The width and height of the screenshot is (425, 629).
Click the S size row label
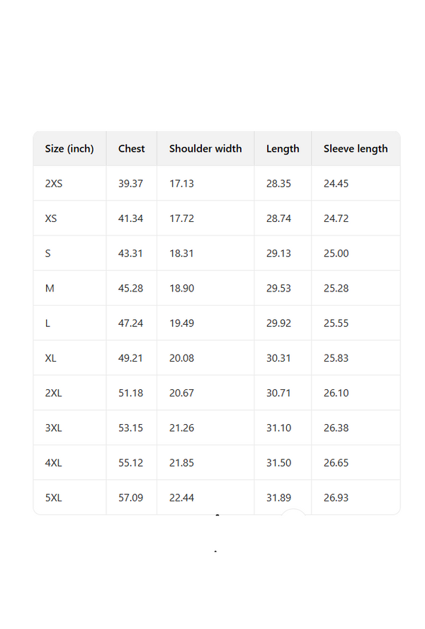(x=48, y=253)
